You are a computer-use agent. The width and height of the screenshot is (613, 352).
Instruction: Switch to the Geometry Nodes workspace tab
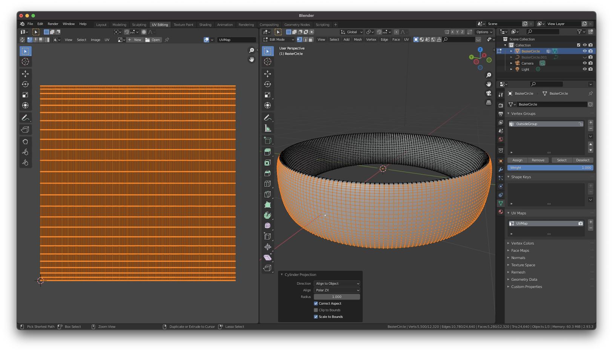click(x=297, y=25)
